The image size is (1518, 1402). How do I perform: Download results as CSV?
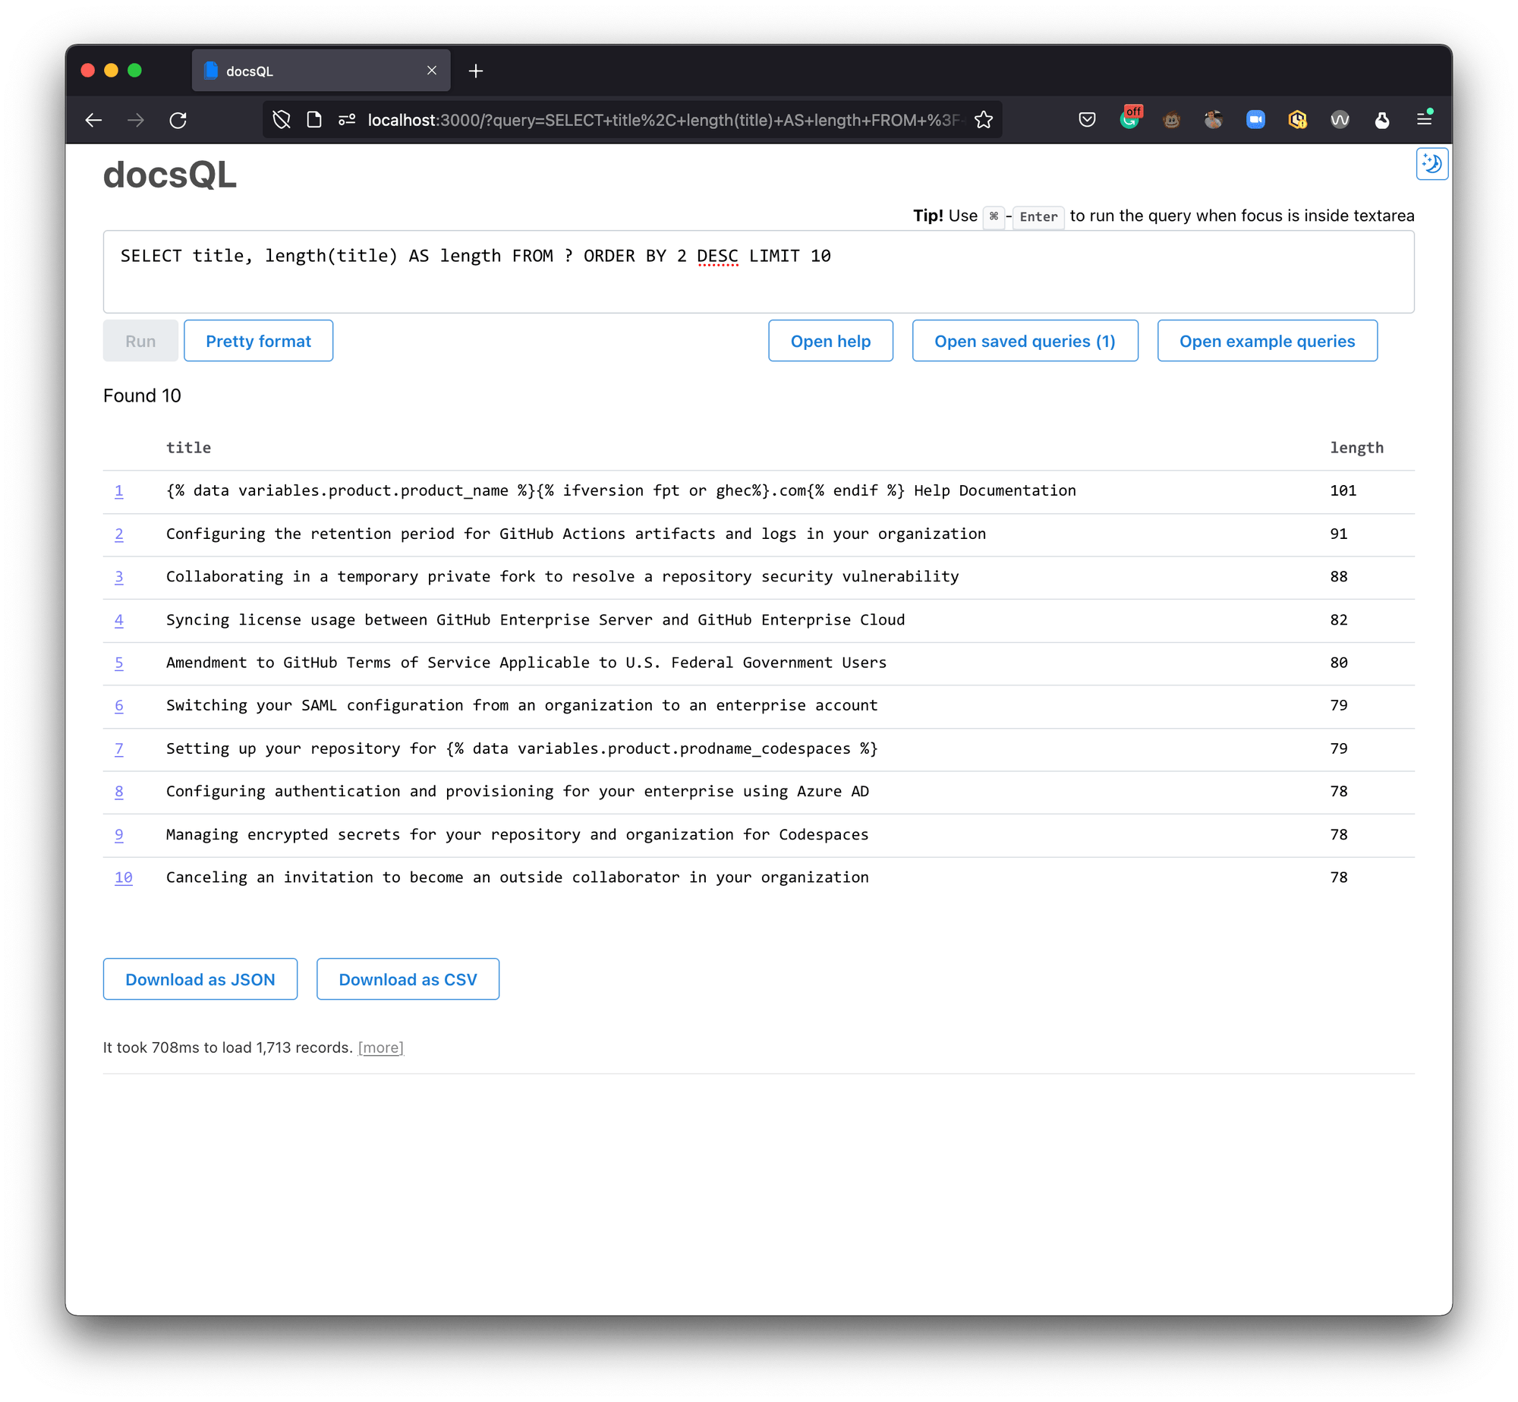(x=408, y=978)
